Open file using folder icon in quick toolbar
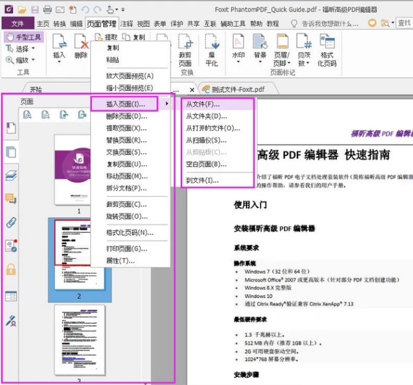 point(22,10)
